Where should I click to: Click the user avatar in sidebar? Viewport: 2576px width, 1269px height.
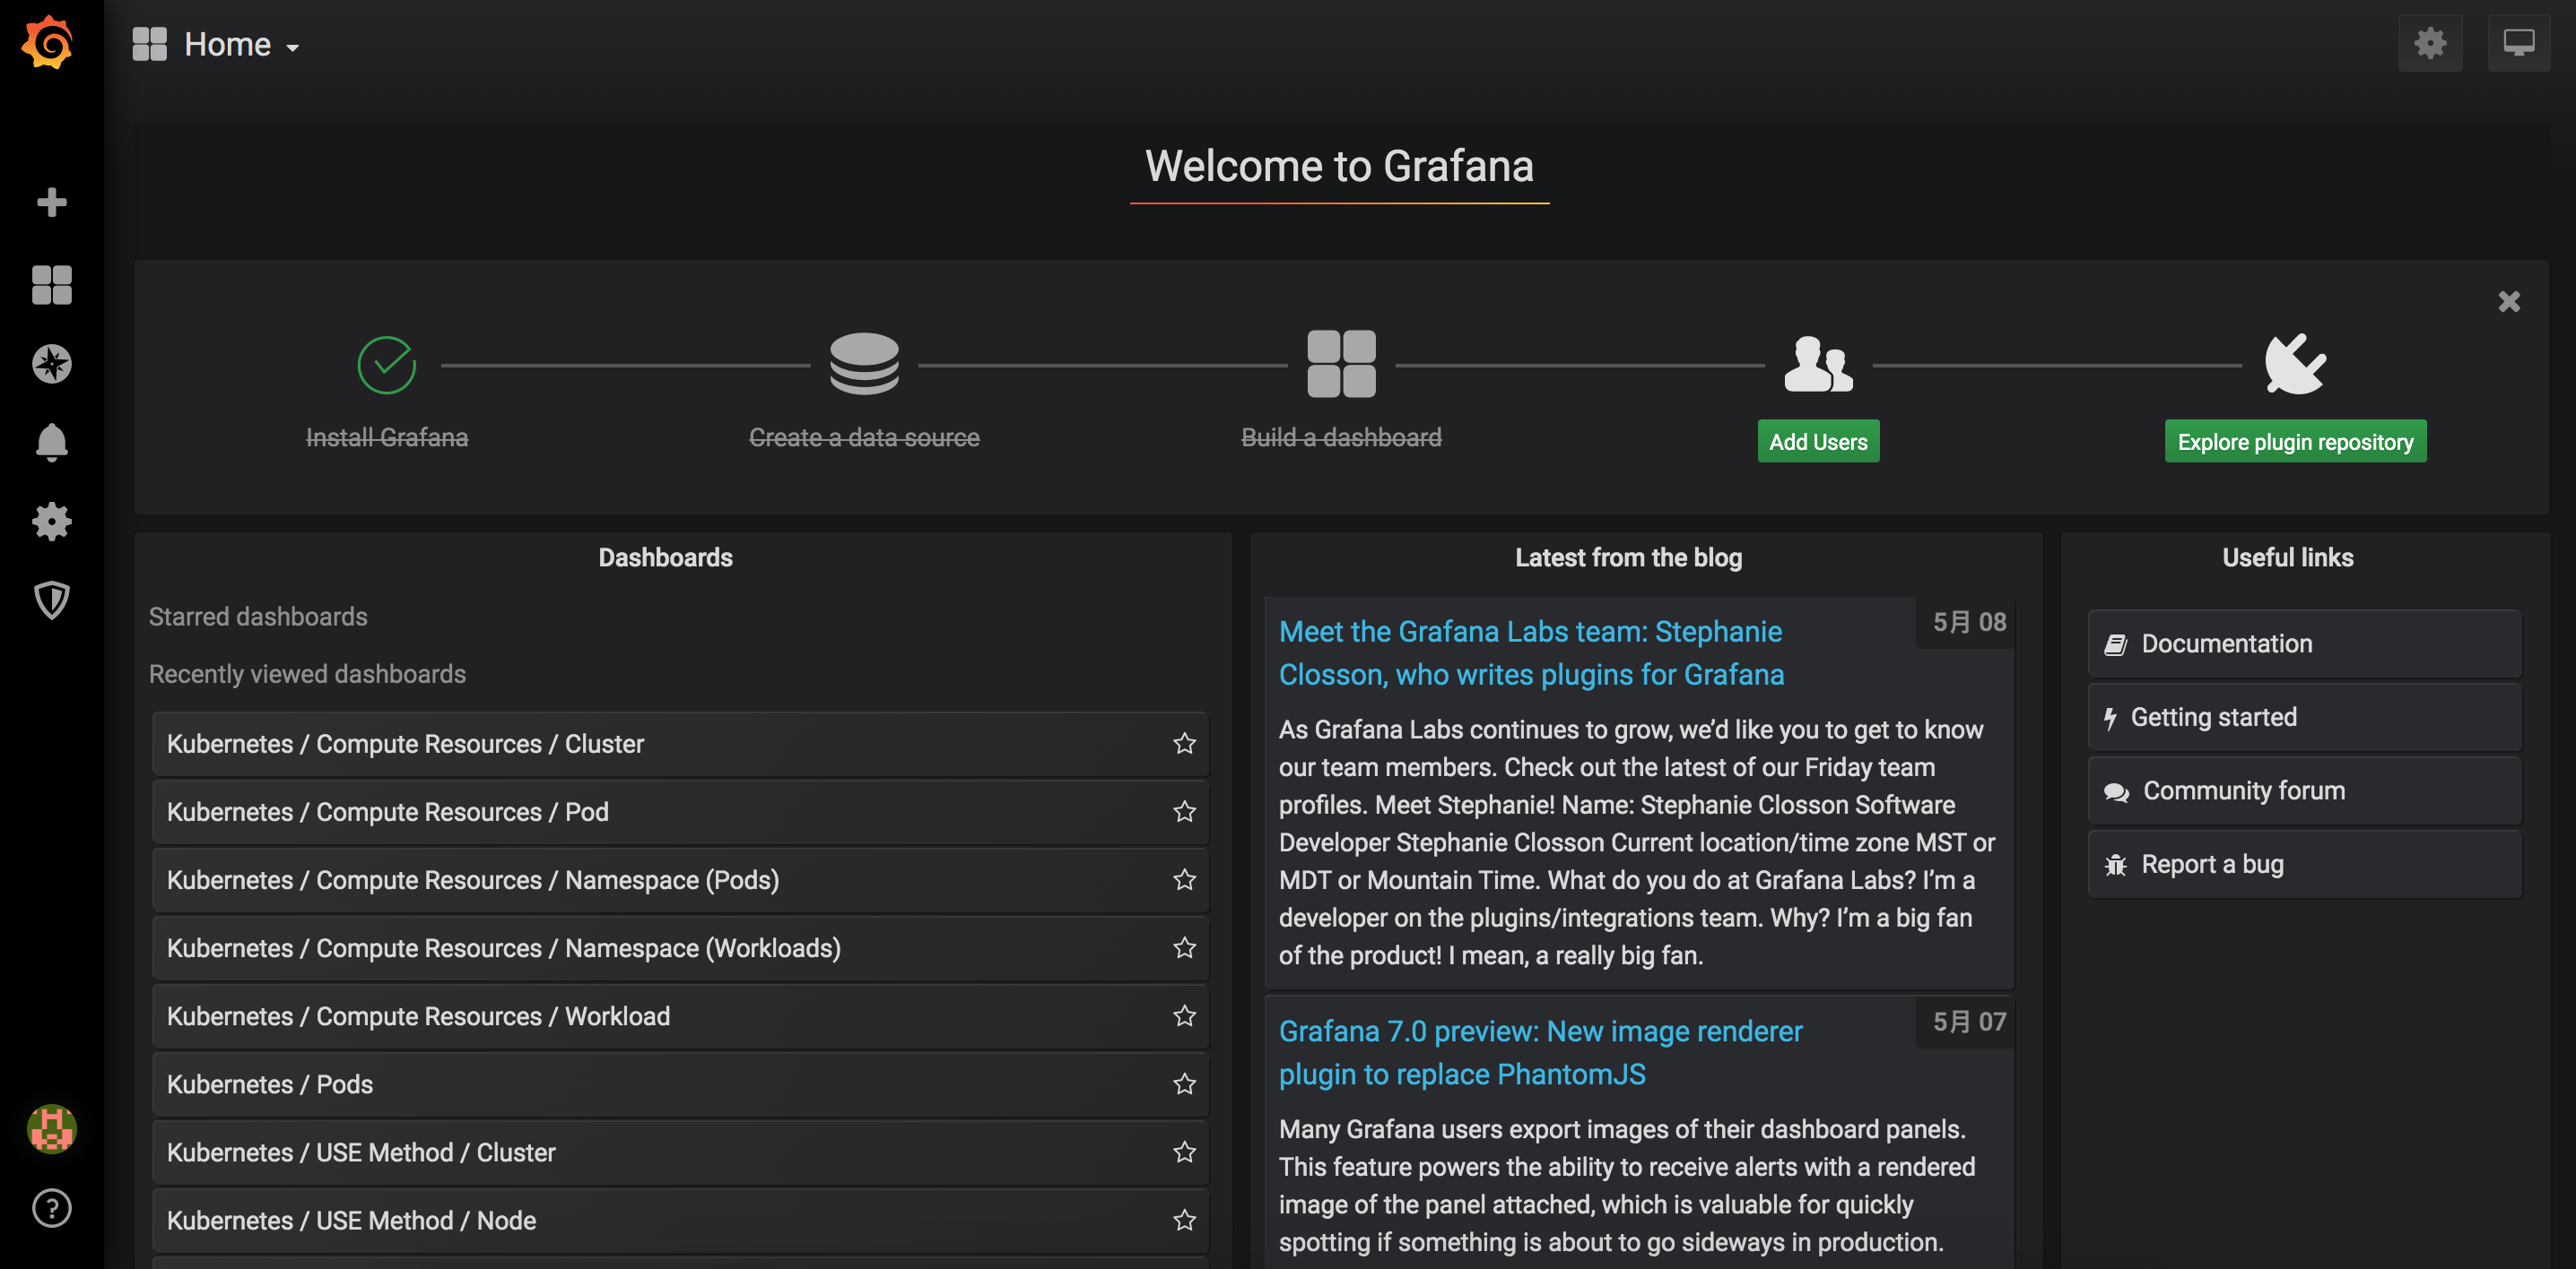tap(51, 1129)
